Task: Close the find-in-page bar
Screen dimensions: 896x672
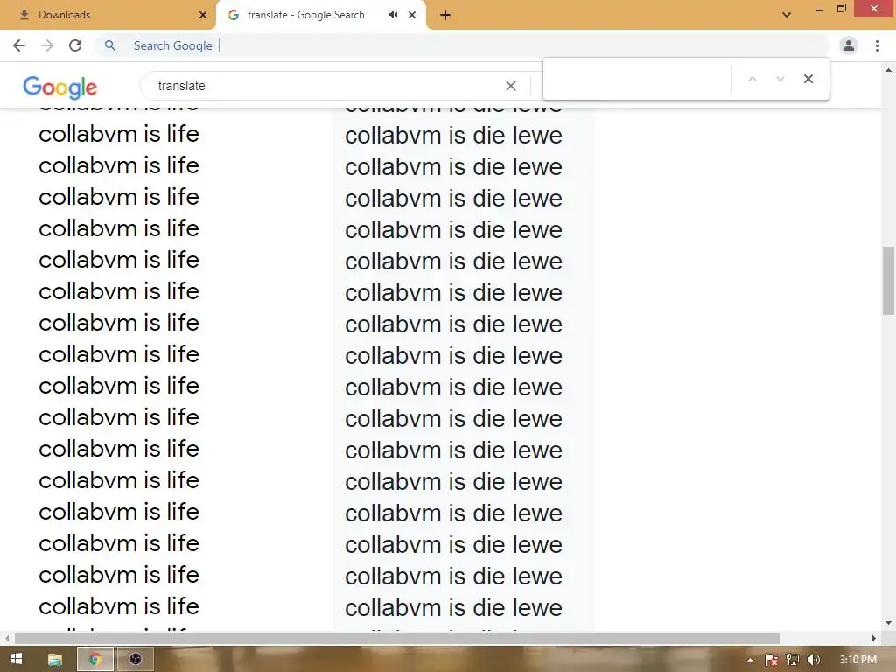Action: 808,79
